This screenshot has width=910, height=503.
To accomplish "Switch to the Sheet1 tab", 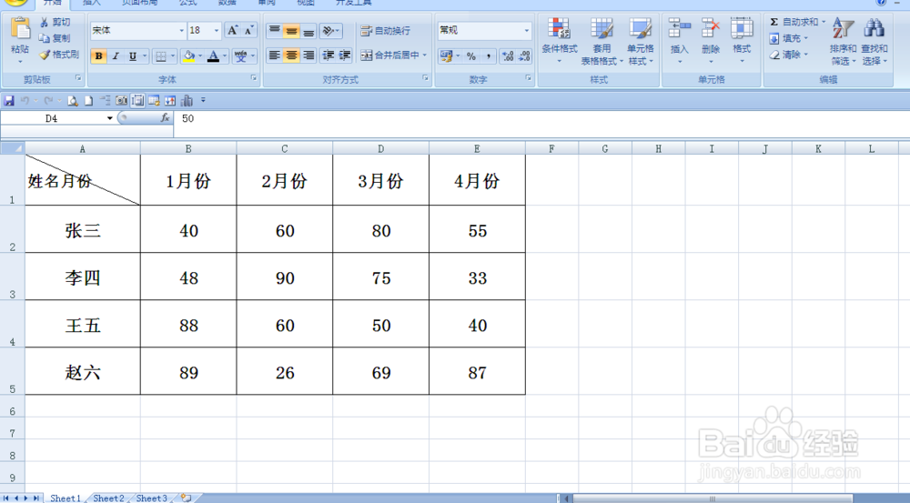I will tap(65, 498).
